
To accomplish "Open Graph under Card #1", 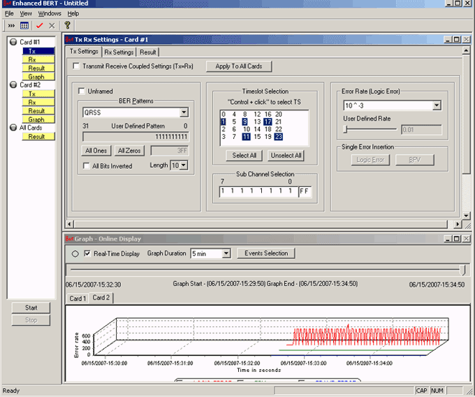I will [38, 77].
